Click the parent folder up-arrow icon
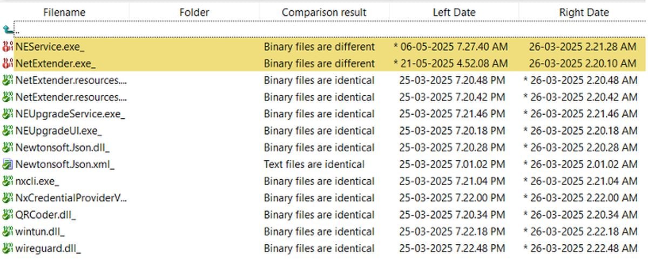Viewport: 648px width, 274px height. pyautogui.click(x=7, y=30)
